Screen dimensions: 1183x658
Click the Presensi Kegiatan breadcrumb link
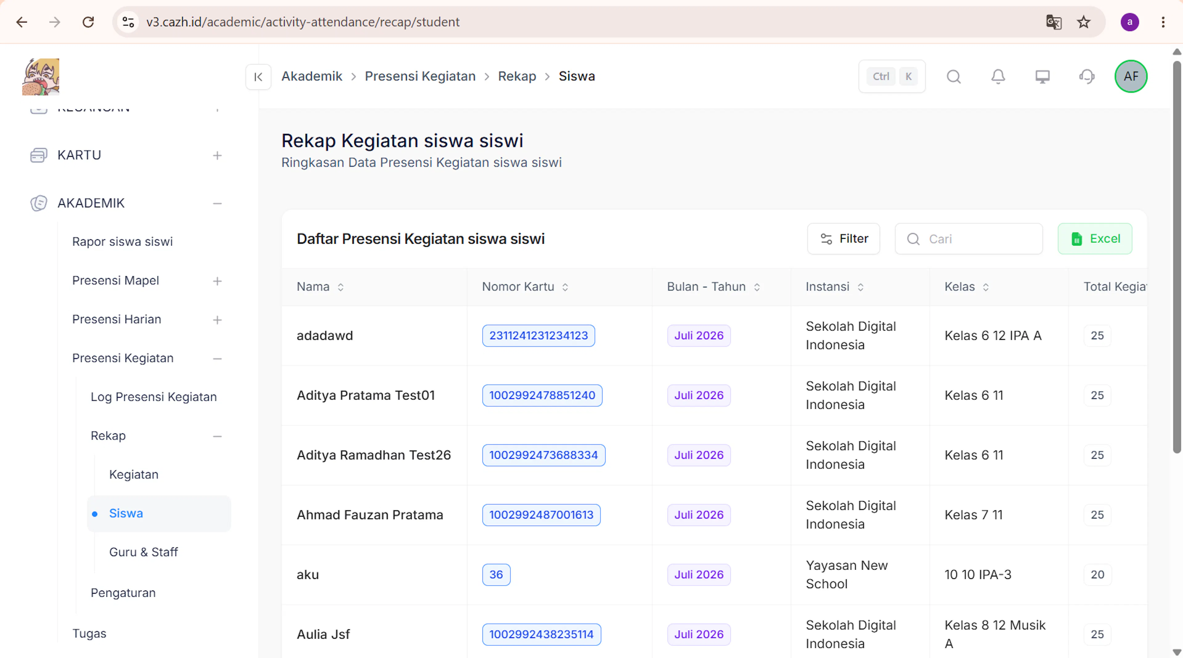pyautogui.click(x=420, y=76)
